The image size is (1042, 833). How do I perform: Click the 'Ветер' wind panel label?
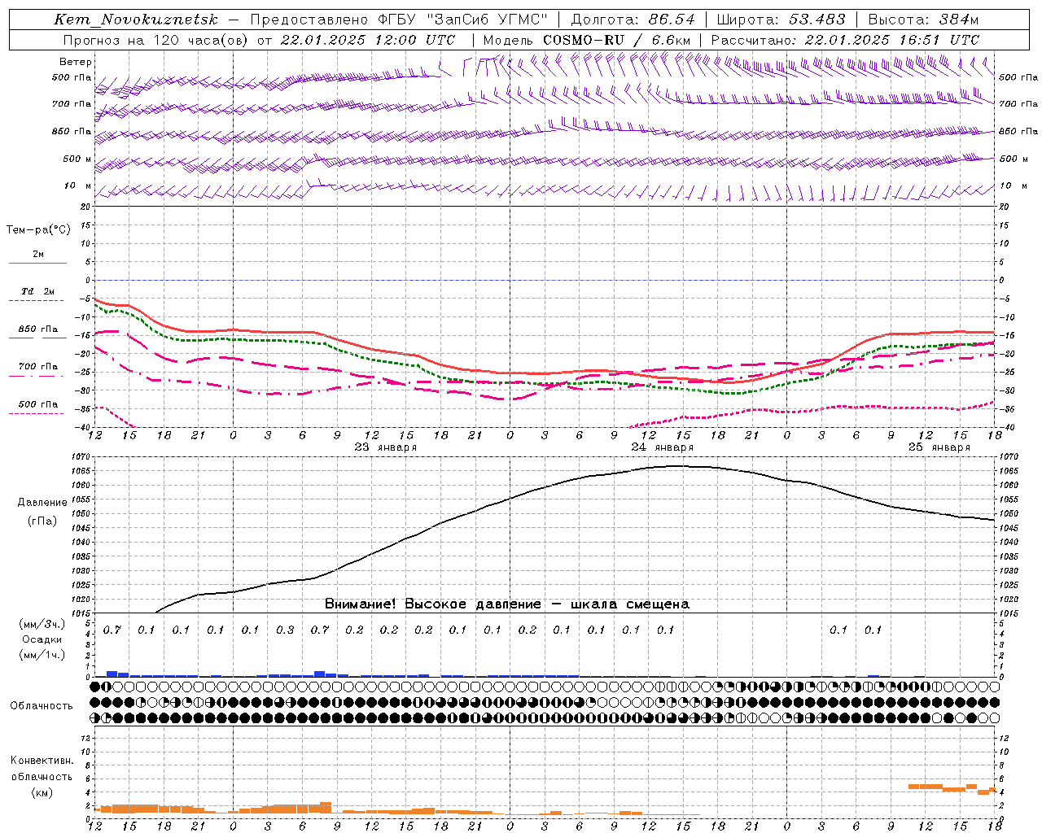point(76,62)
